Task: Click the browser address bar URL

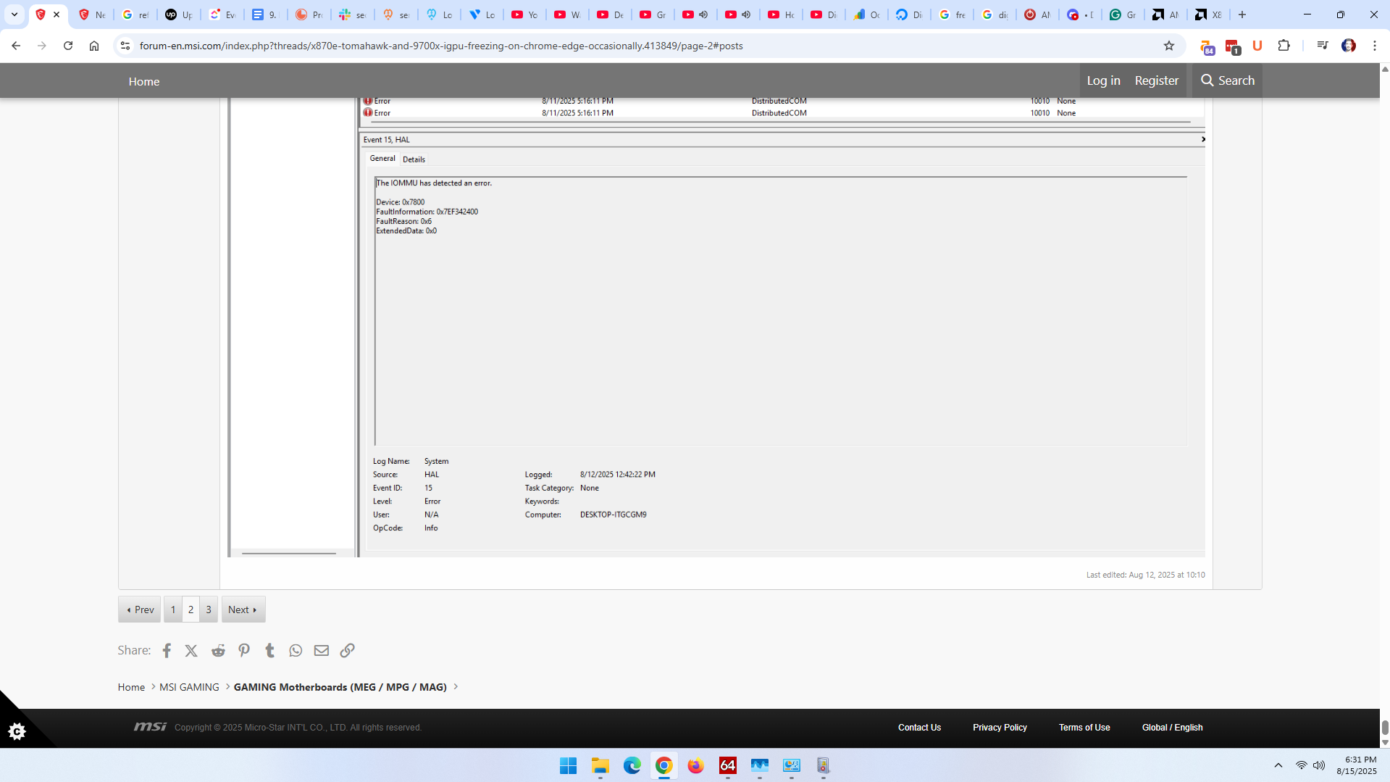Action: coord(440,46)
